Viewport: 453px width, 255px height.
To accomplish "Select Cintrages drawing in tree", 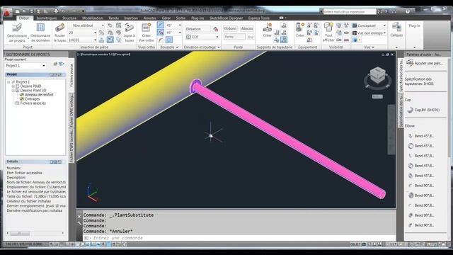I will pos(32,99).
